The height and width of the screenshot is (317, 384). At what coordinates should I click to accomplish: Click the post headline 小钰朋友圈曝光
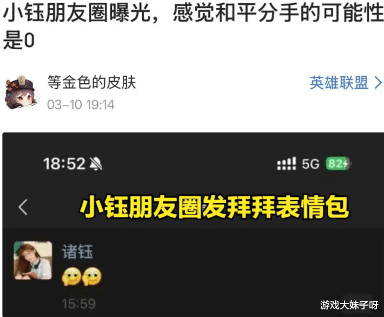click(77, 13)
